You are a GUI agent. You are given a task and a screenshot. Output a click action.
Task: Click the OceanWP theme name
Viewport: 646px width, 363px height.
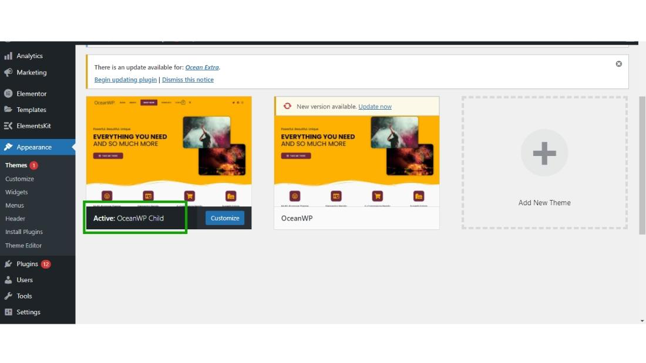[x=297, y=218]
